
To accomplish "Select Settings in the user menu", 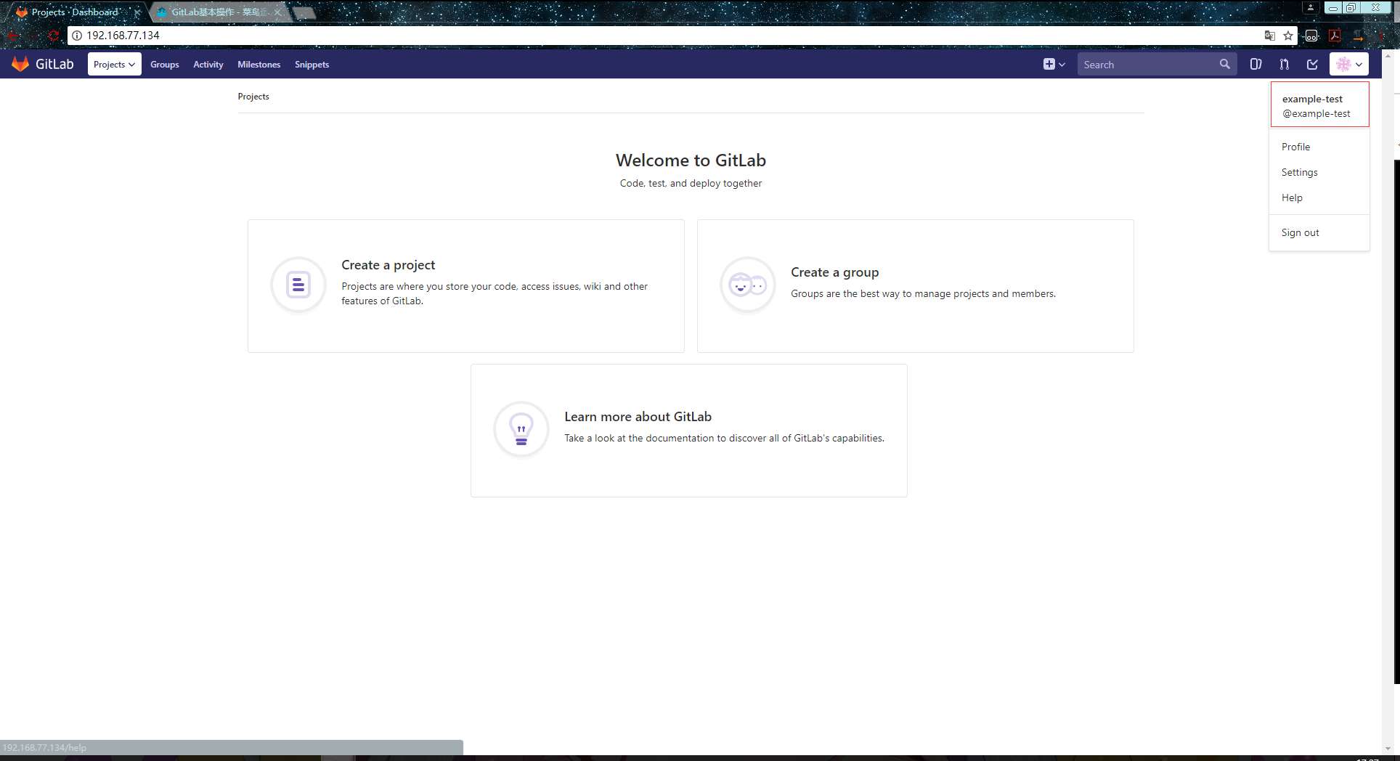I will [x=1299, y=172].
